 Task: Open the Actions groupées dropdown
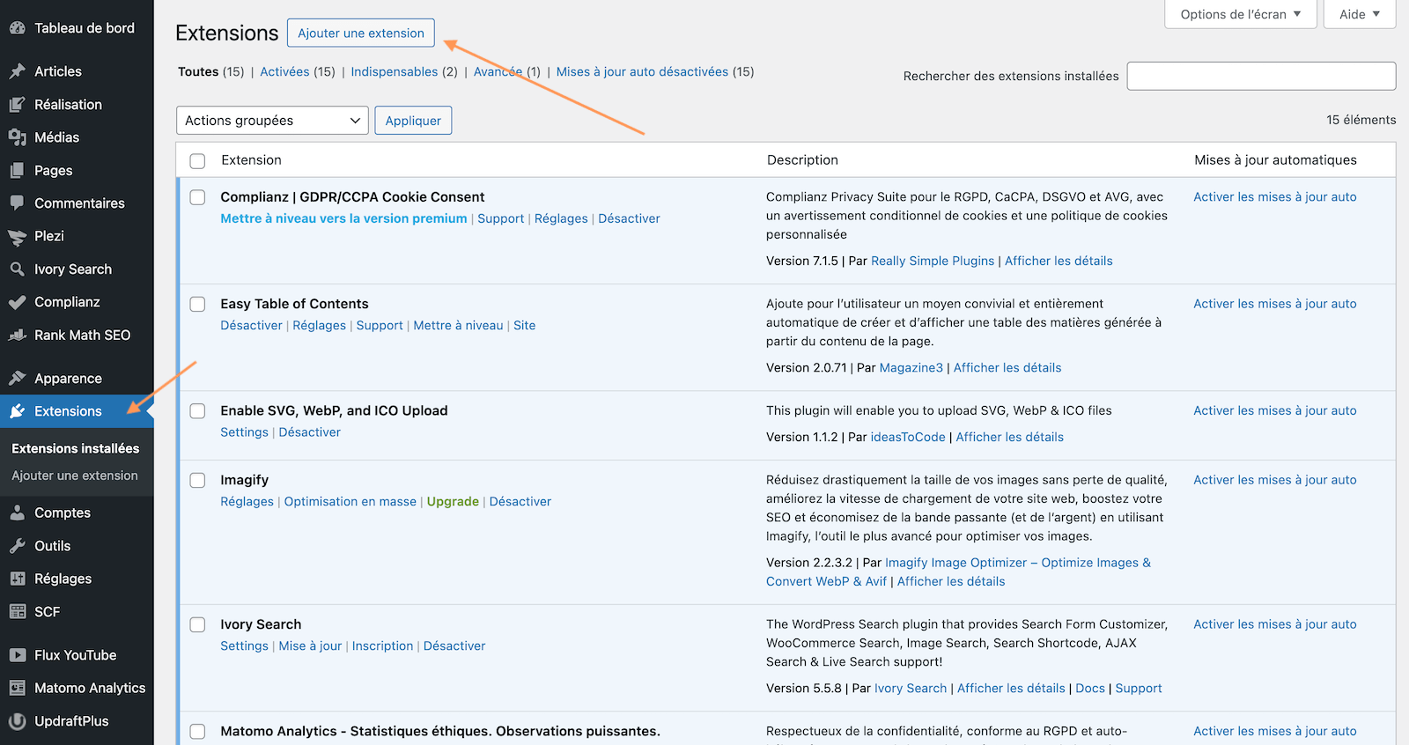click(x=272, y=121)
